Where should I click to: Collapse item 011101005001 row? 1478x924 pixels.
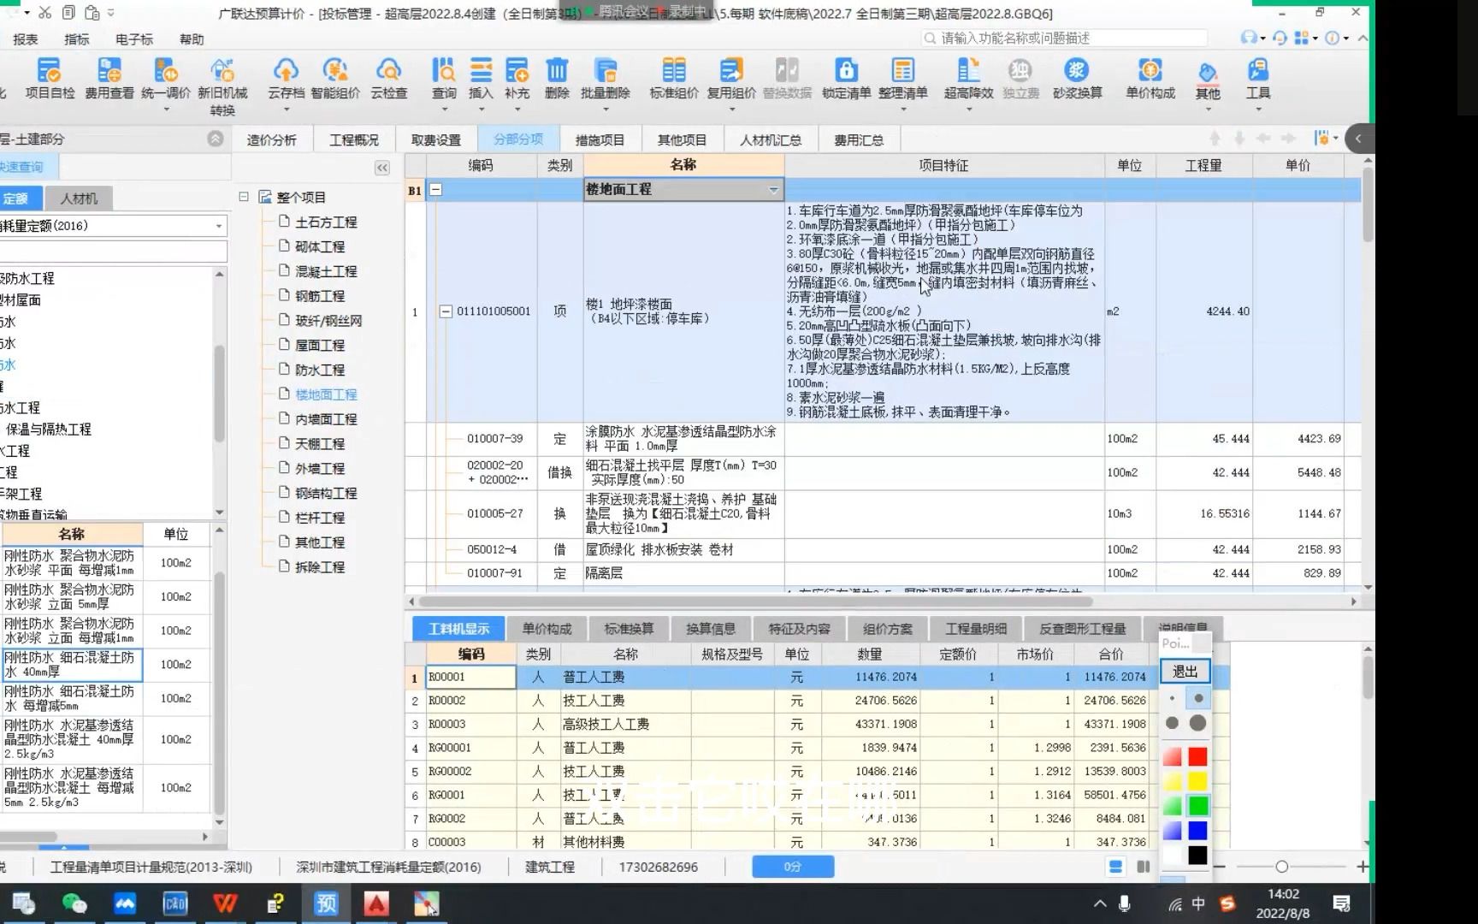pyautogui.click(x=446, y=311)
